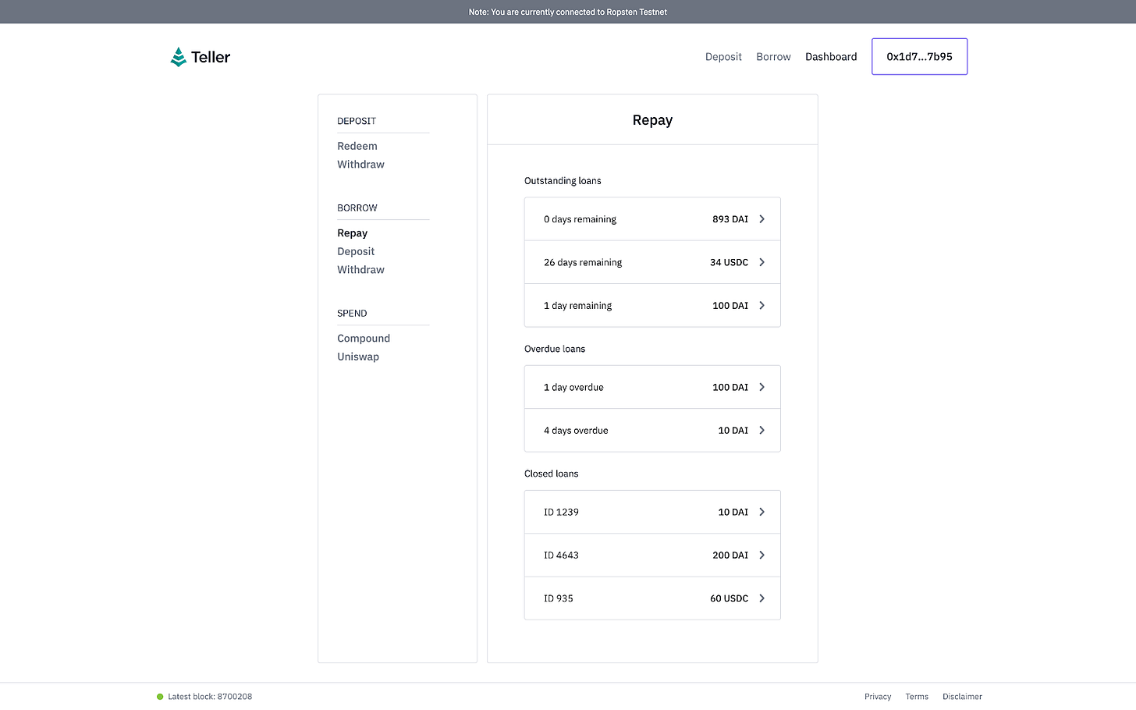The height and width of the screenshot is (710, 1136).
Task: Open the Deposit page in top navigation
Action: pyautogui.click(x=723, y=57)
